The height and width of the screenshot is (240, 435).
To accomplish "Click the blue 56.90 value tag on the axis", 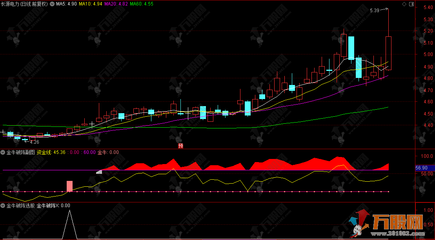I will (423, 168).
